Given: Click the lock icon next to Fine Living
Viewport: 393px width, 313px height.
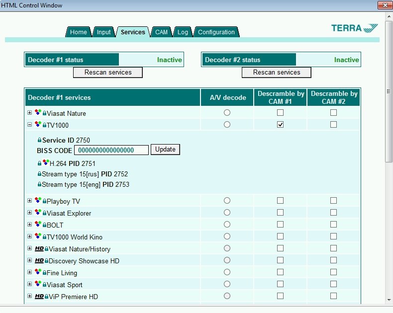Looking at the screenshot, I should coord(44,273).
